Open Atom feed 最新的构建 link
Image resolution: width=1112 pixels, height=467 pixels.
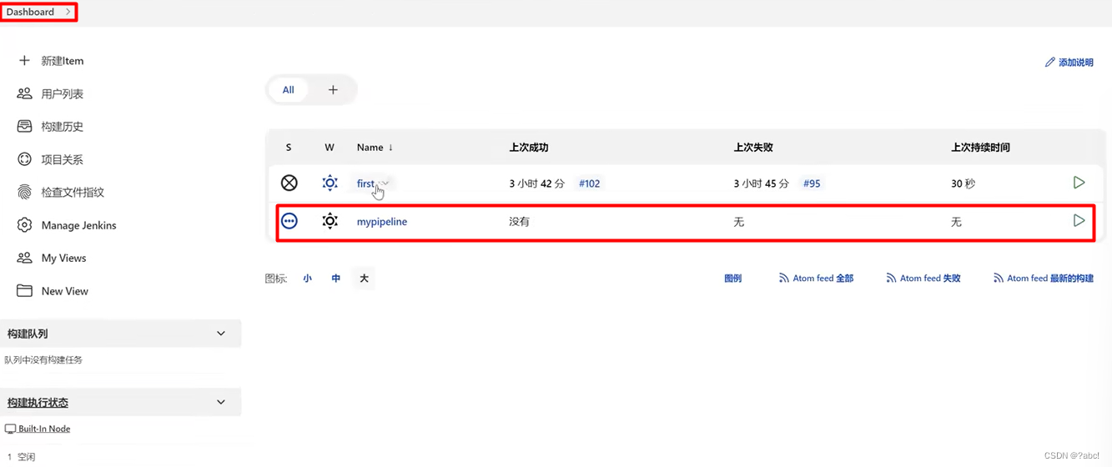click(x=1044, y=279)
